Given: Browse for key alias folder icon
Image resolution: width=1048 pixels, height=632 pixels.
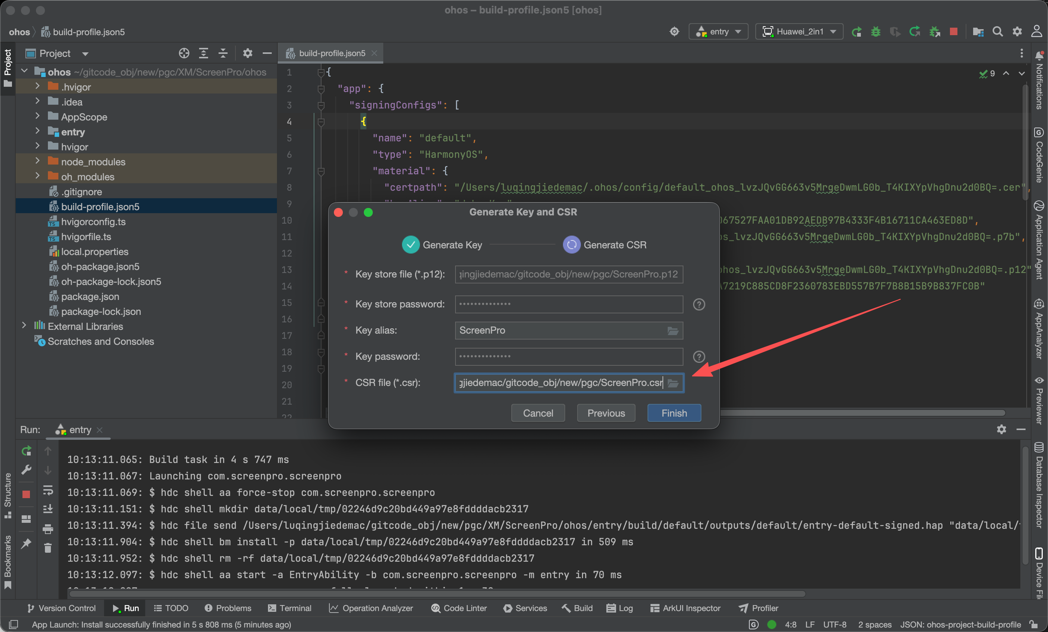Looking at the screenshot, I should click(673, 331).
